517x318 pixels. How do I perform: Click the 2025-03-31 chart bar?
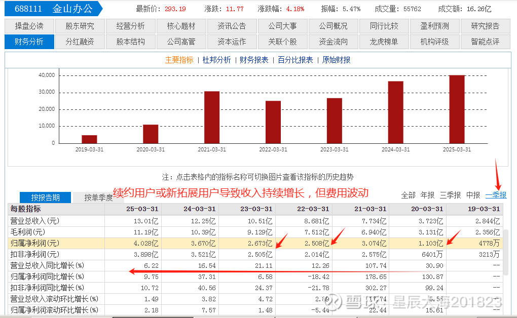(457, 109)
